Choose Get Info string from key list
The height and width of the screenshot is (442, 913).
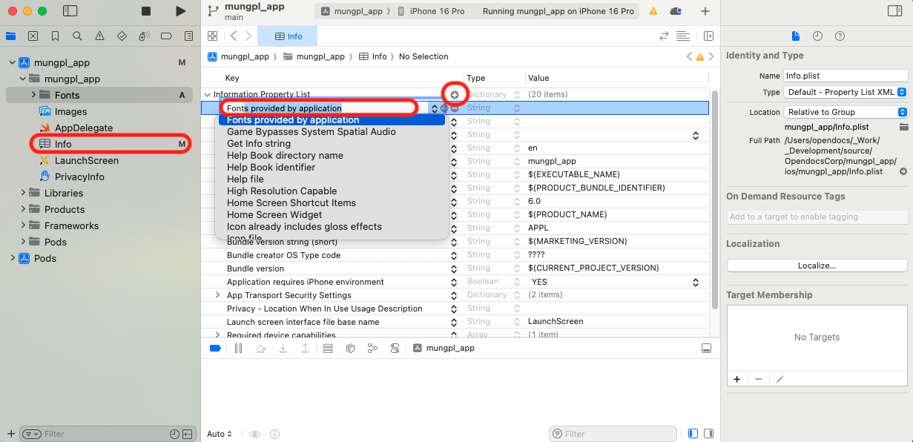pyautogui.click(x=259, y=144)
